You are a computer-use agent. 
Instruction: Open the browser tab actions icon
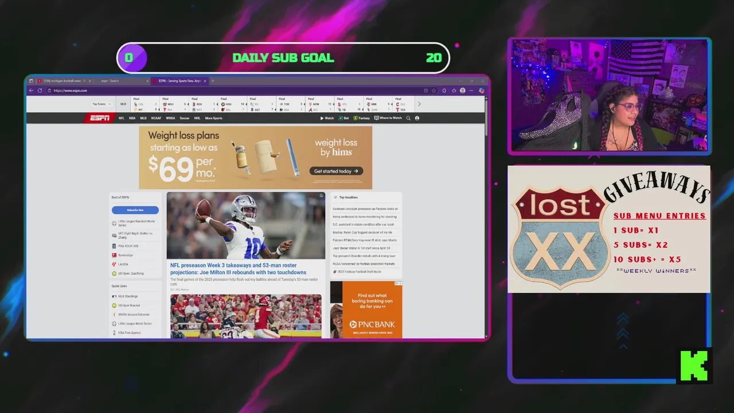[x=31, y=81]
